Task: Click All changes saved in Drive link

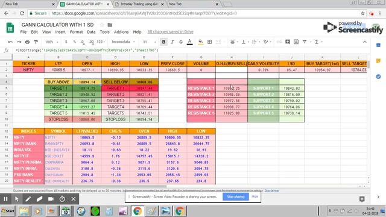Action: click(x=170, y=32)
